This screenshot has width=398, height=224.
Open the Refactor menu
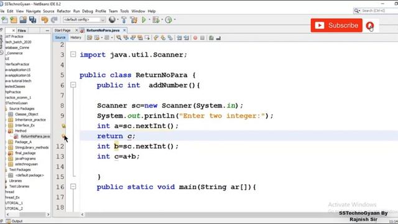[x=63, y=11]
